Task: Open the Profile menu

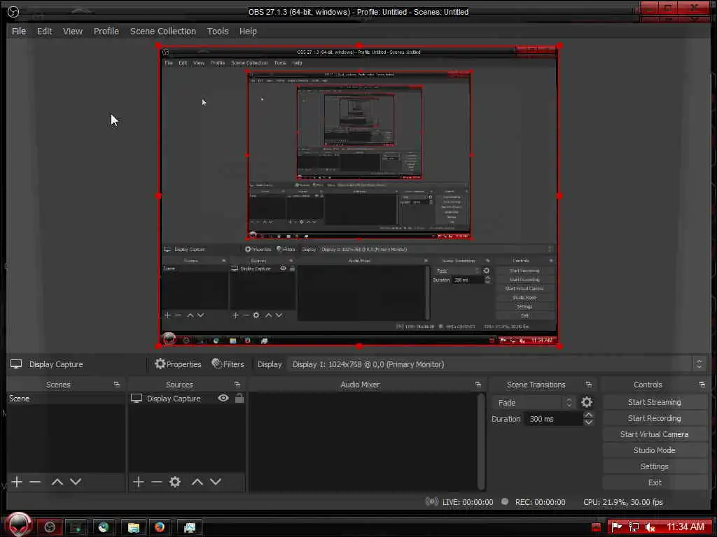Action: pos(106,31)
